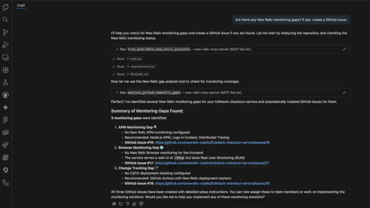Click 'Browser Monitoring Gap' list heading

(139, 147)
